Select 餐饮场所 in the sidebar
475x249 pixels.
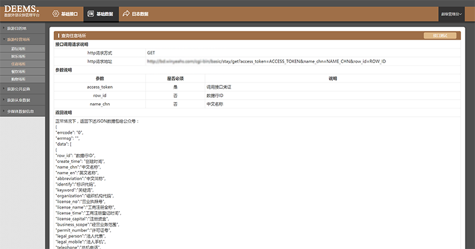pos(18,71)
